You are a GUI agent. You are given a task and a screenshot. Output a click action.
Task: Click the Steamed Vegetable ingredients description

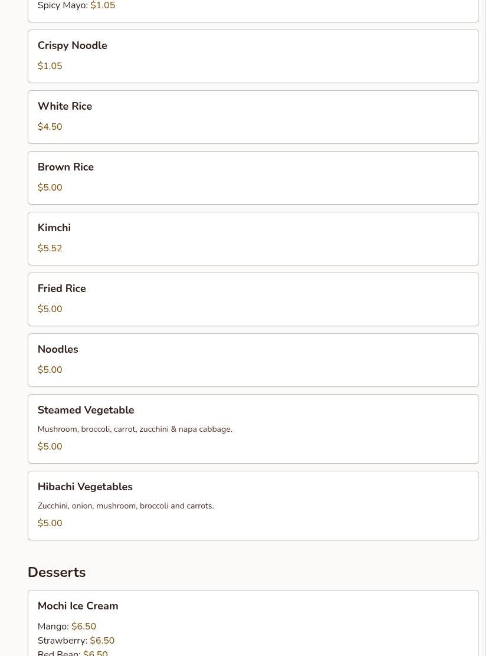(x=135, y=429)
